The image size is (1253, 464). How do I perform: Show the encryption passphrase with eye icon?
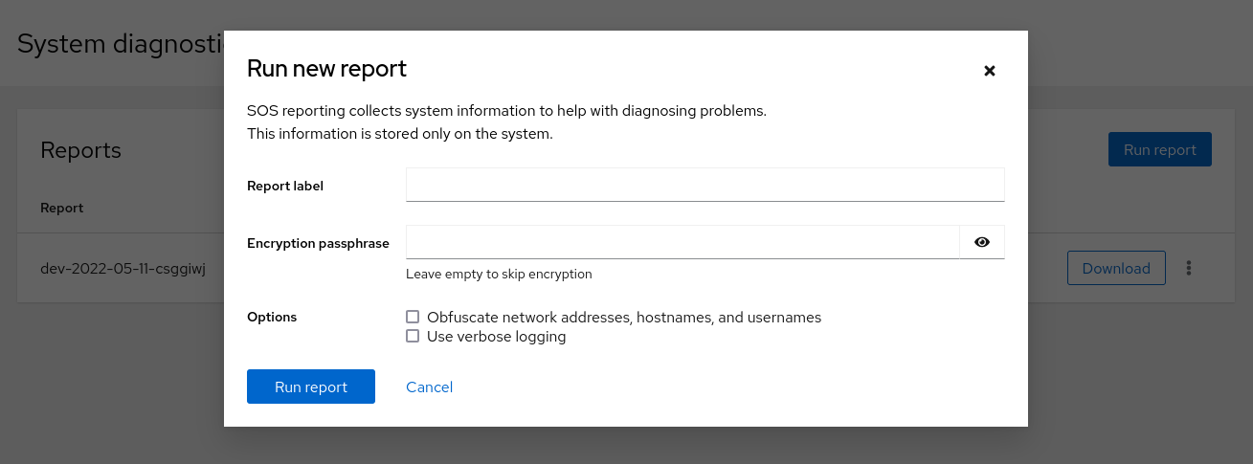point(981,242)
